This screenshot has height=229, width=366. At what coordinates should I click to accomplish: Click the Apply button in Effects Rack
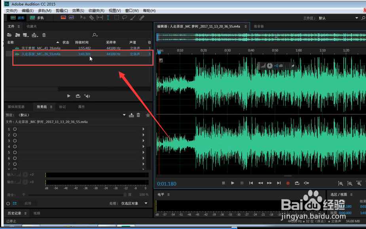tap(28, 203)
